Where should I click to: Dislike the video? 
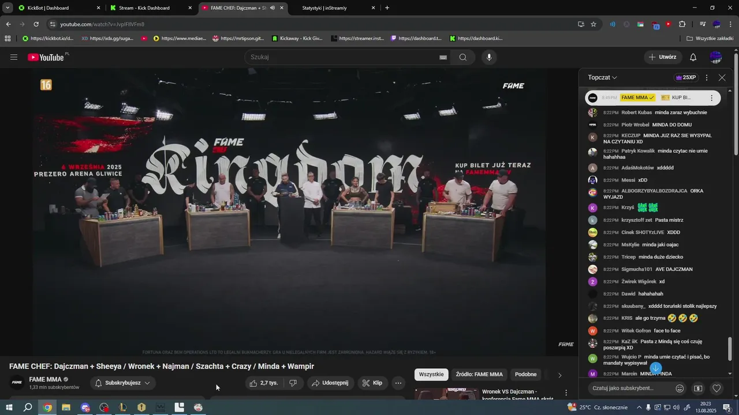tap(293, 383)
